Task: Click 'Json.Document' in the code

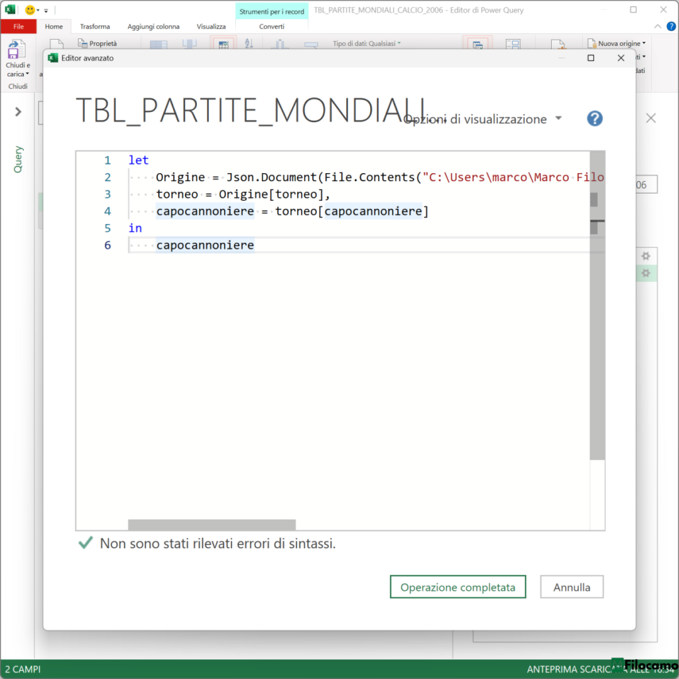Action: [x=271, y=177]
